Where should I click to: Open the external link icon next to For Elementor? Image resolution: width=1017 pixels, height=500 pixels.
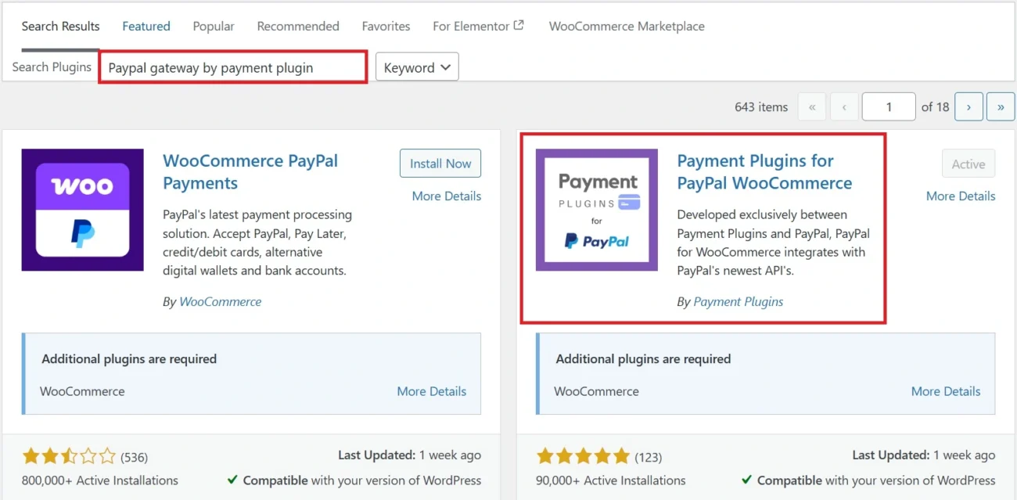(518, 24)
